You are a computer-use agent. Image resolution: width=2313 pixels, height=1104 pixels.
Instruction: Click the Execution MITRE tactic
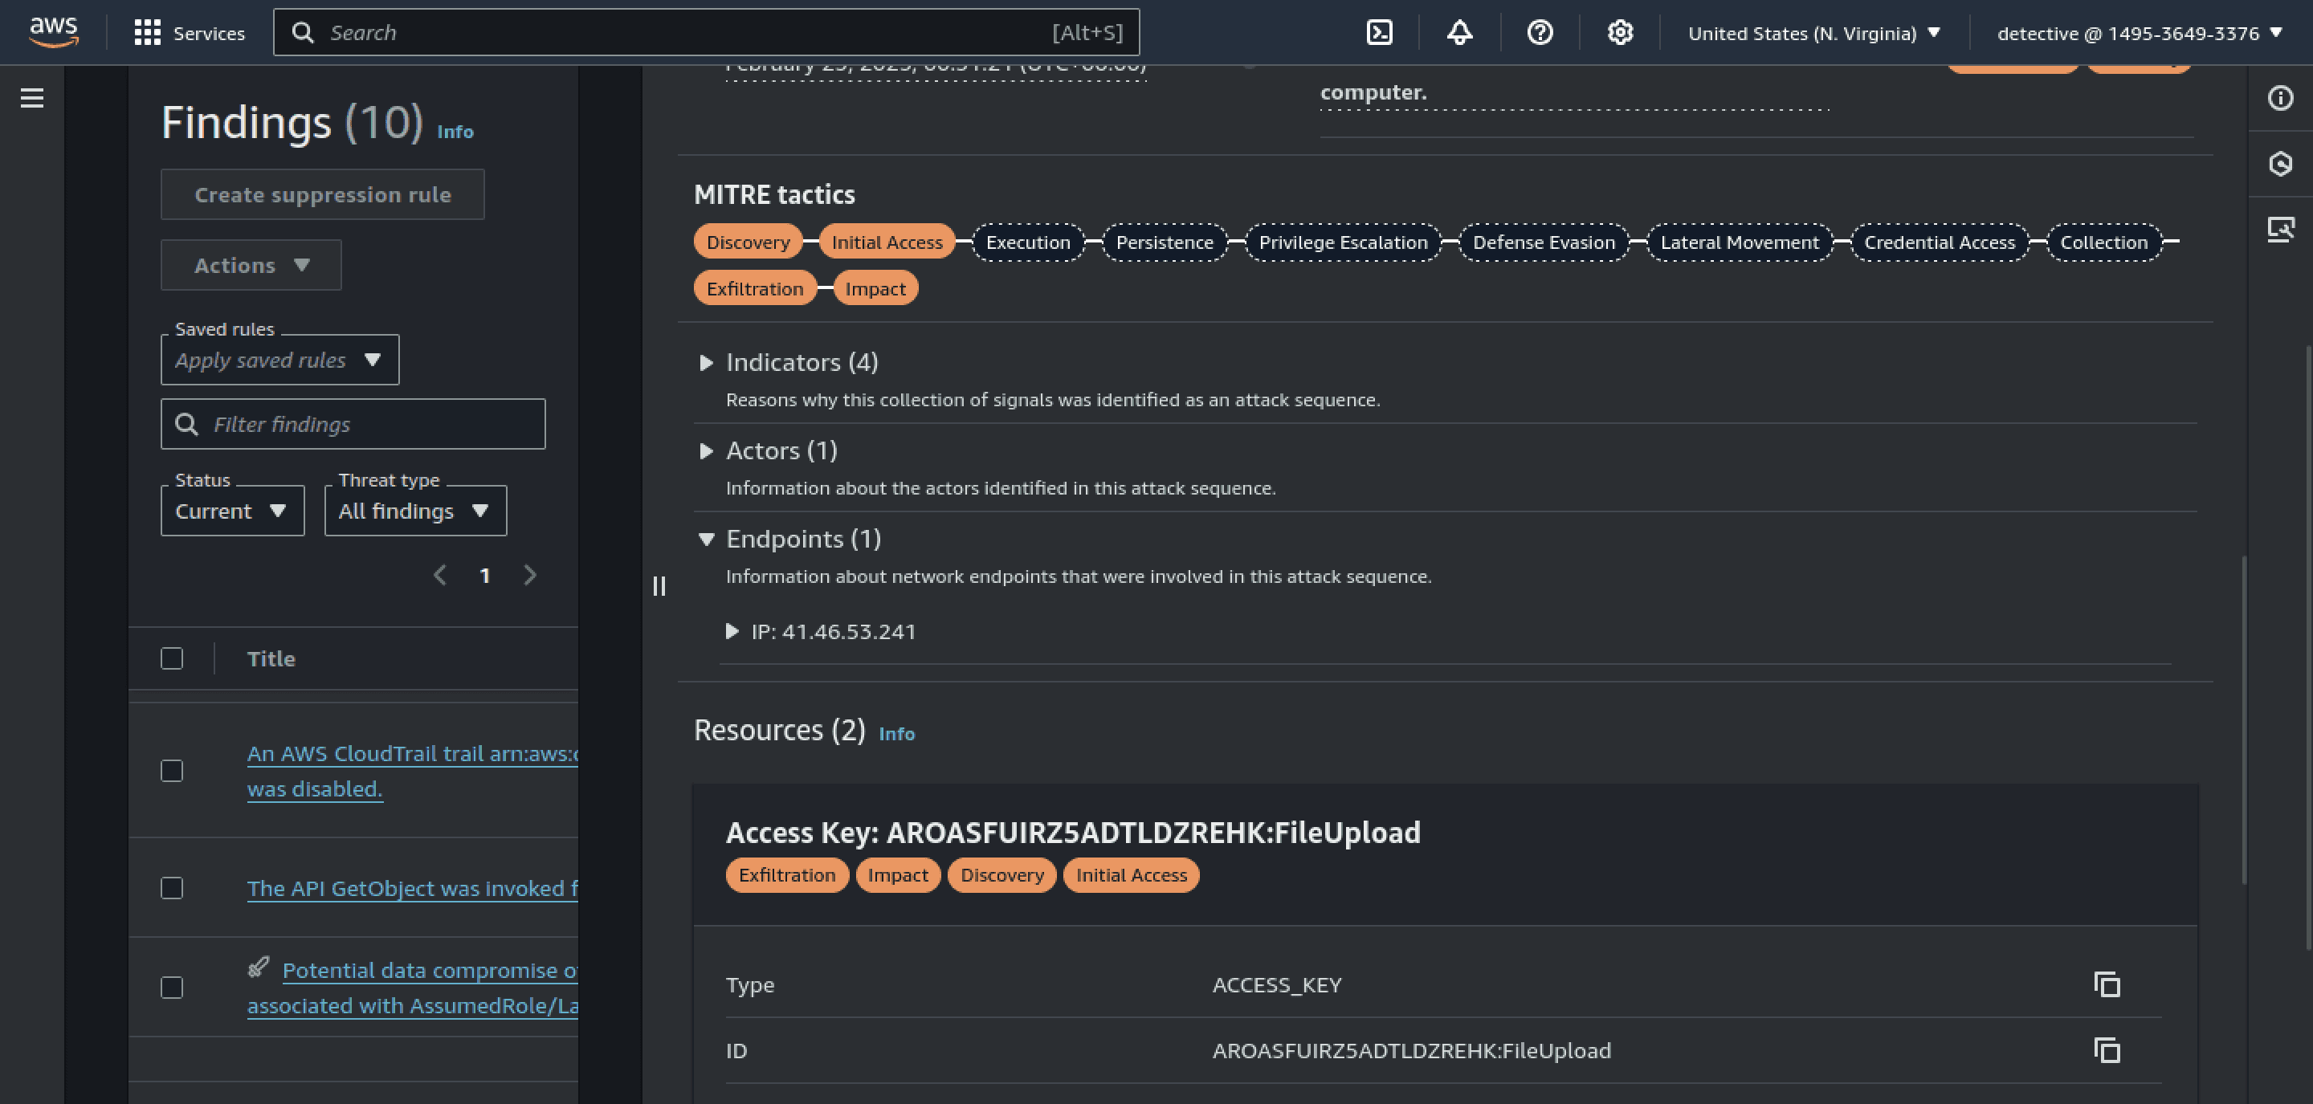1028,242
